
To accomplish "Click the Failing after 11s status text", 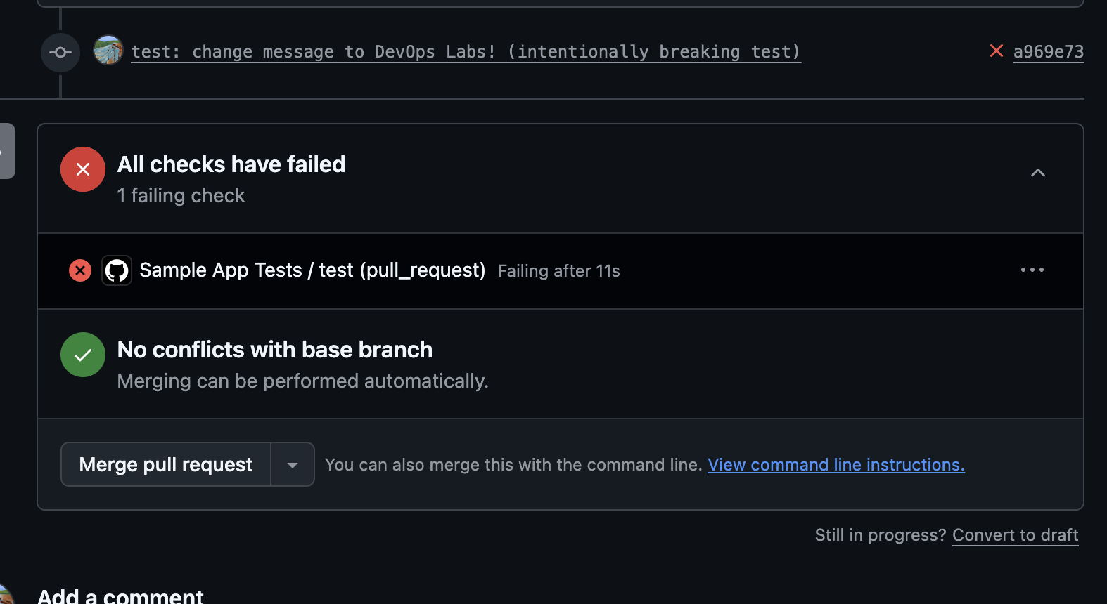I will (558, 271).
